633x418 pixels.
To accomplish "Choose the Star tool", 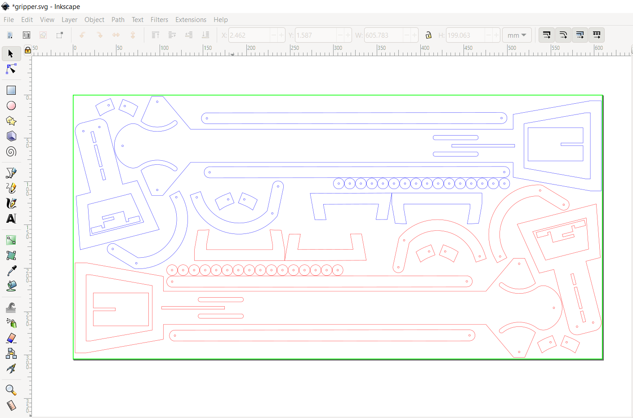I will click(11, 121).
